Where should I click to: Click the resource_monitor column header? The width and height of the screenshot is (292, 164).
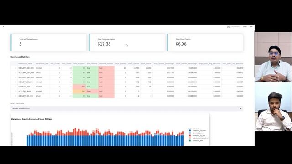tap(106, 64)
